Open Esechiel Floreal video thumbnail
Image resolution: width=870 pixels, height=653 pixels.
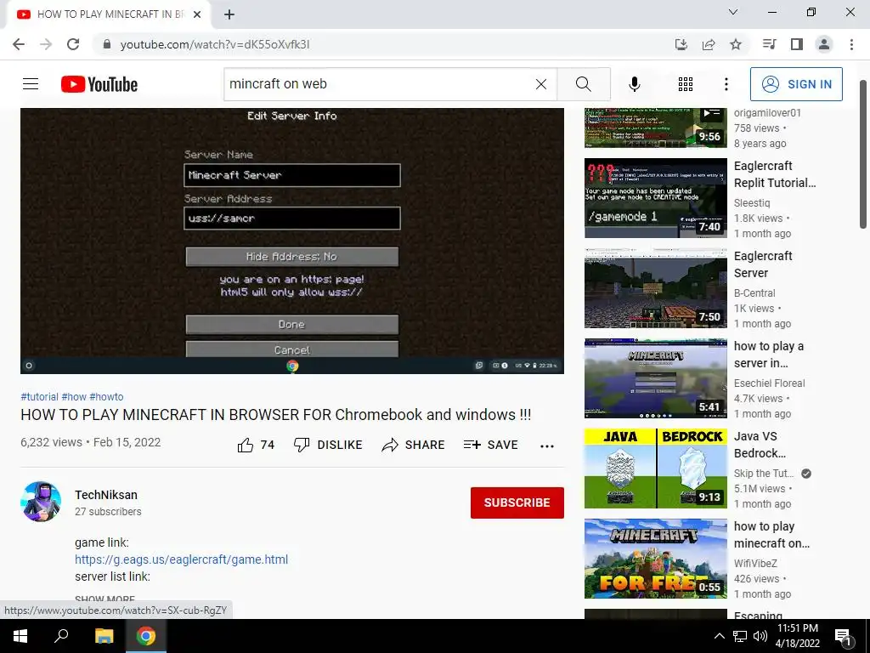pyautogui.click(x=655, y=378)
